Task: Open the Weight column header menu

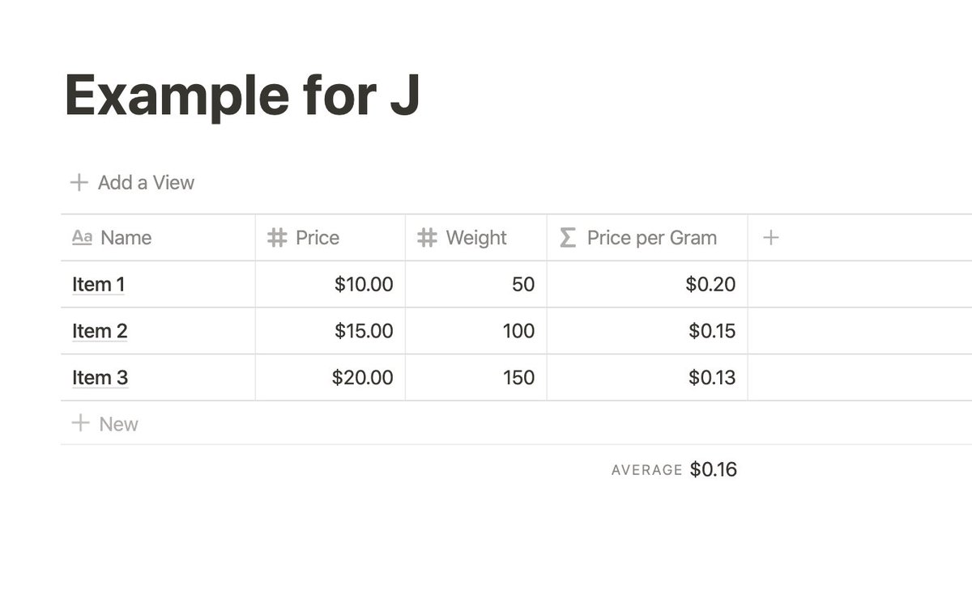Action: (476, 238)
